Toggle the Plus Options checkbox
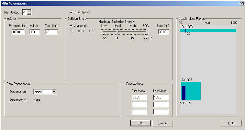Screen dimensions: 245x130 pyautogui.click(x=71, y=12)
